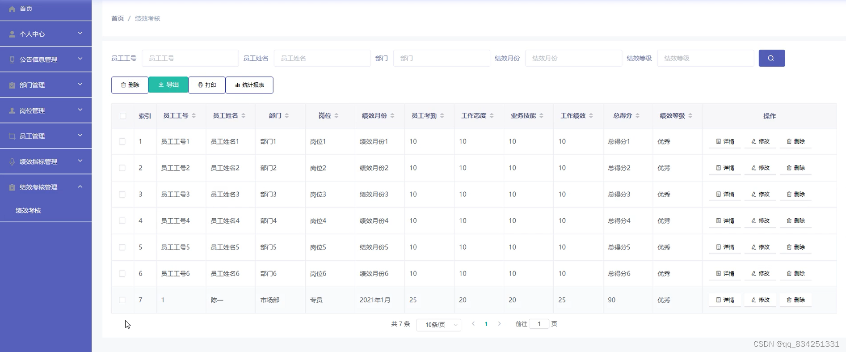Select the checkbox for row 7

pos(122,300)
